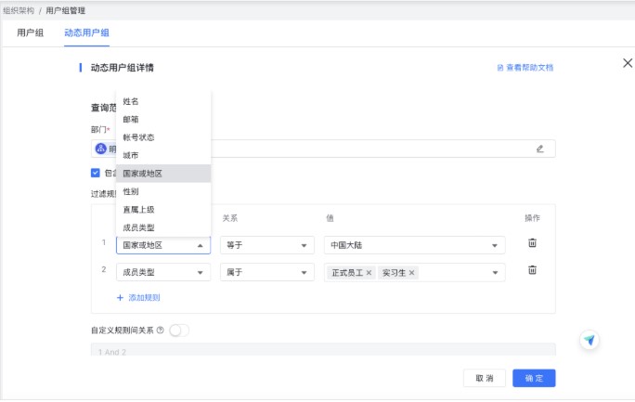This screenshot has height=402, width=635.
Task: Open the 等于 relation dropdown
Action: 266,245
